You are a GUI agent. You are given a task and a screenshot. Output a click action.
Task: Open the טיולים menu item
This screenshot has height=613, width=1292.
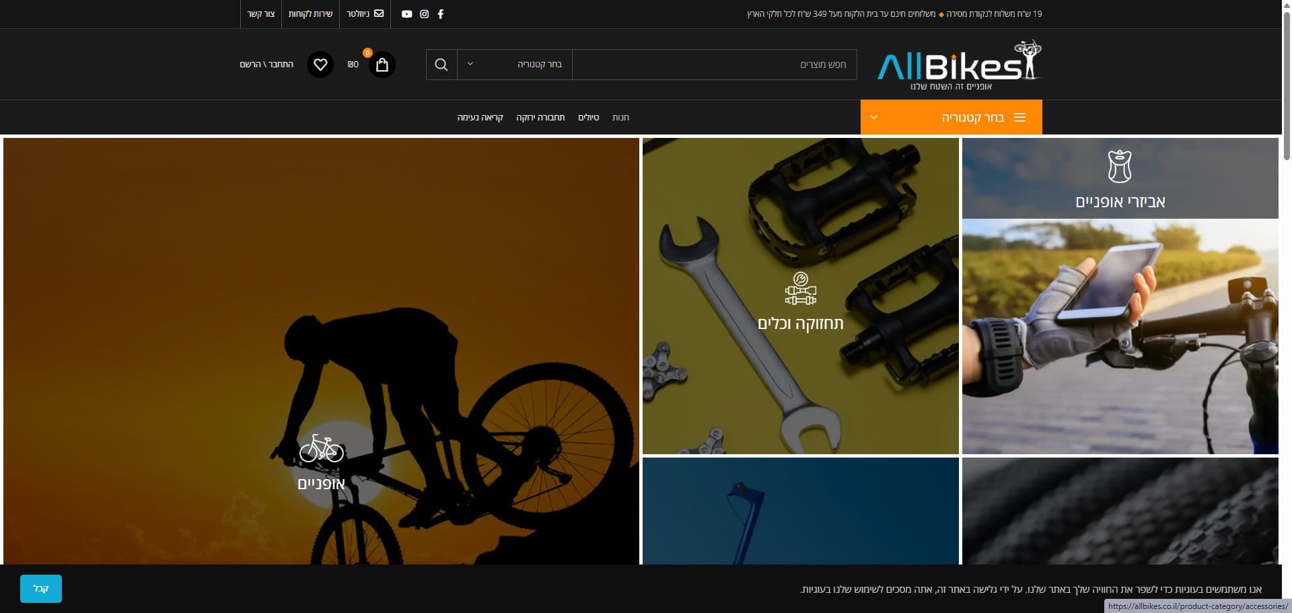(x=588, y=118)
